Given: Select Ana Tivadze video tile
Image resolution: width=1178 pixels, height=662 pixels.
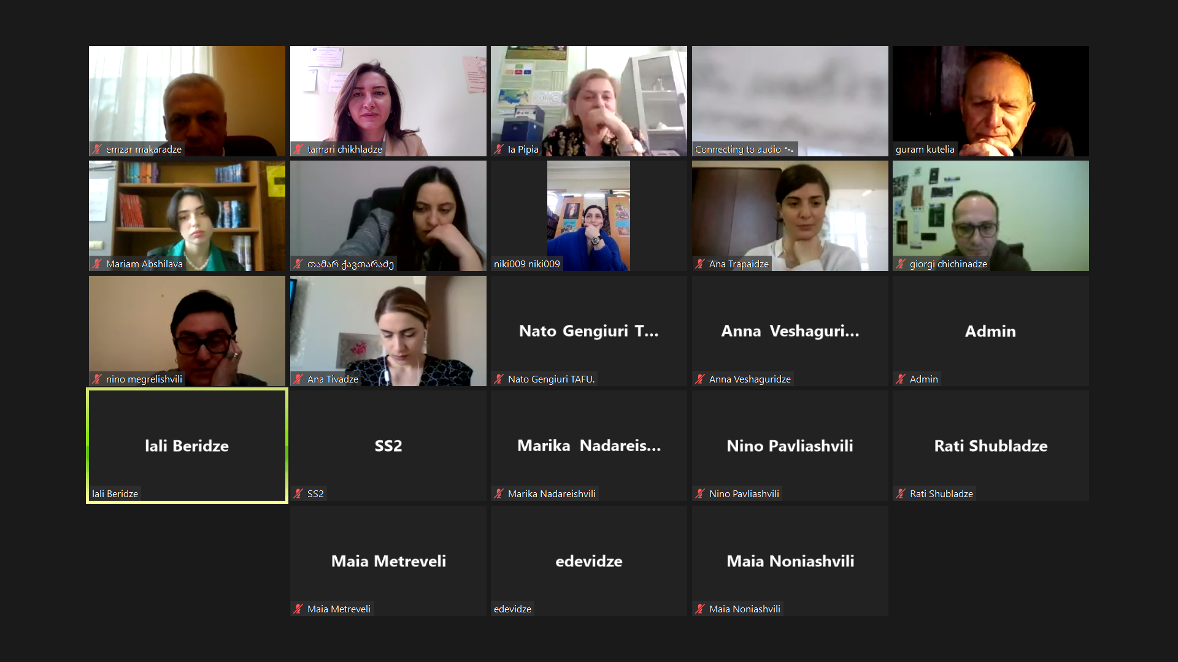Looking at the screenshot, I should [x=388, y=331].
